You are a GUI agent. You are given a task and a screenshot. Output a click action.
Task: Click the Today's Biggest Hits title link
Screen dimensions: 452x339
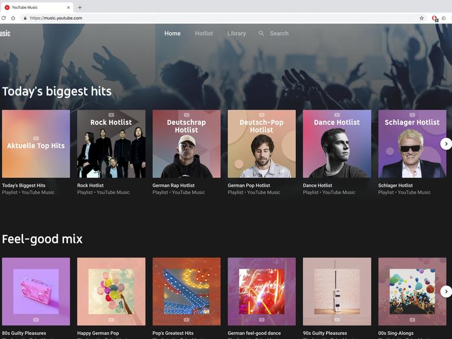(23, 185)
